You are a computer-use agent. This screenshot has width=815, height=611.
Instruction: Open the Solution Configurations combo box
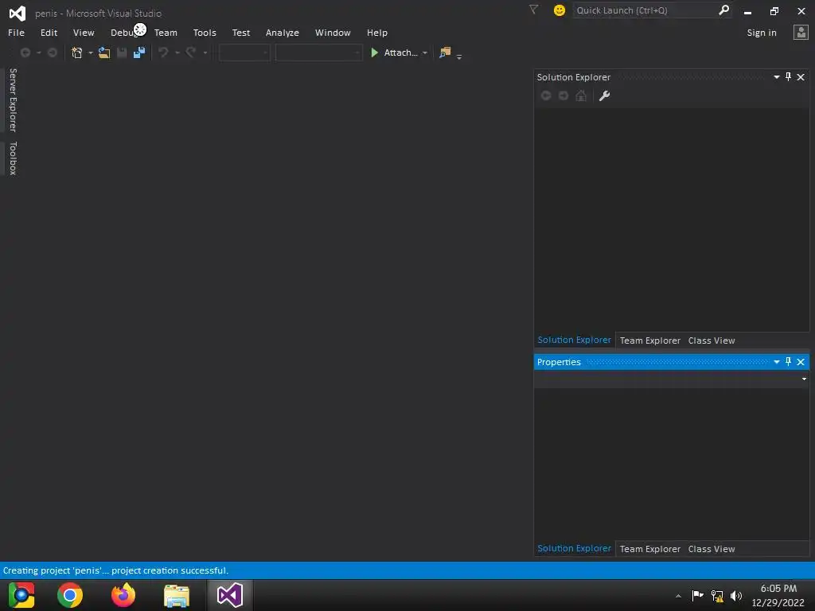point(244,53)
